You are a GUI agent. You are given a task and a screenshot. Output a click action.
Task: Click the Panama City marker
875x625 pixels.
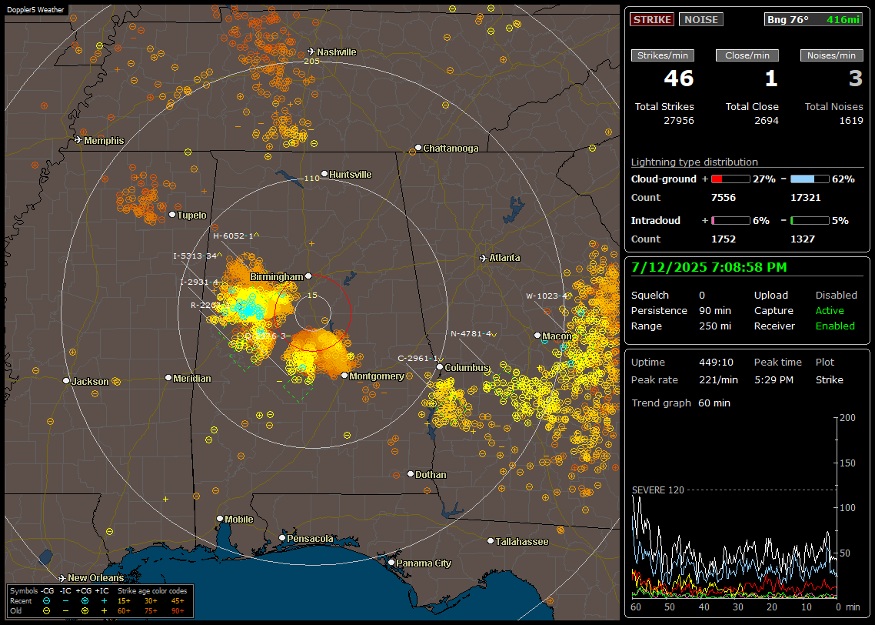coord(391,563)
